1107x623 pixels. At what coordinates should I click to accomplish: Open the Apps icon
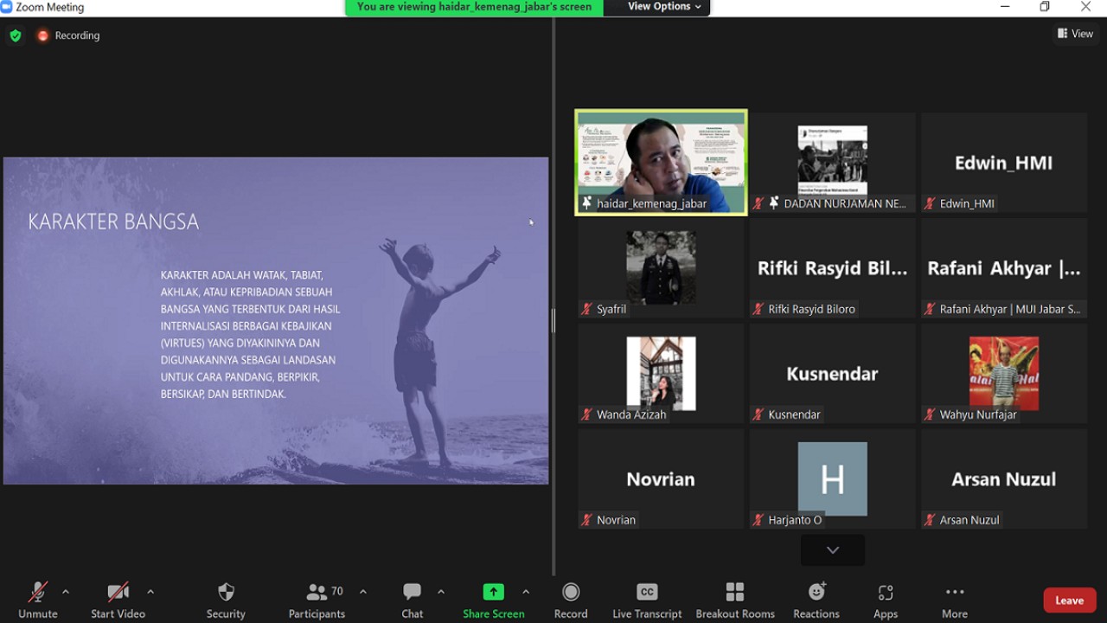pyautogui.click(x=886, y=593)
